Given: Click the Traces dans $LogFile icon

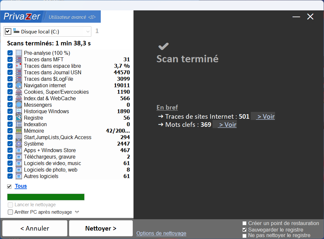Looking at the screenshot, I should click(x=18, y=79).
